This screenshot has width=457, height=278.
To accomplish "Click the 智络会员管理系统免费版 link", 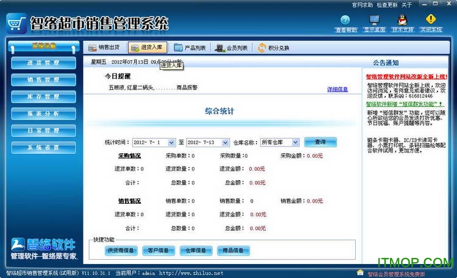I will 396,274.
